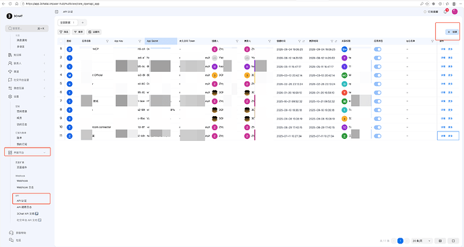
Task: Click the contacts person icon in sidebar
Action: click(10, 63)
